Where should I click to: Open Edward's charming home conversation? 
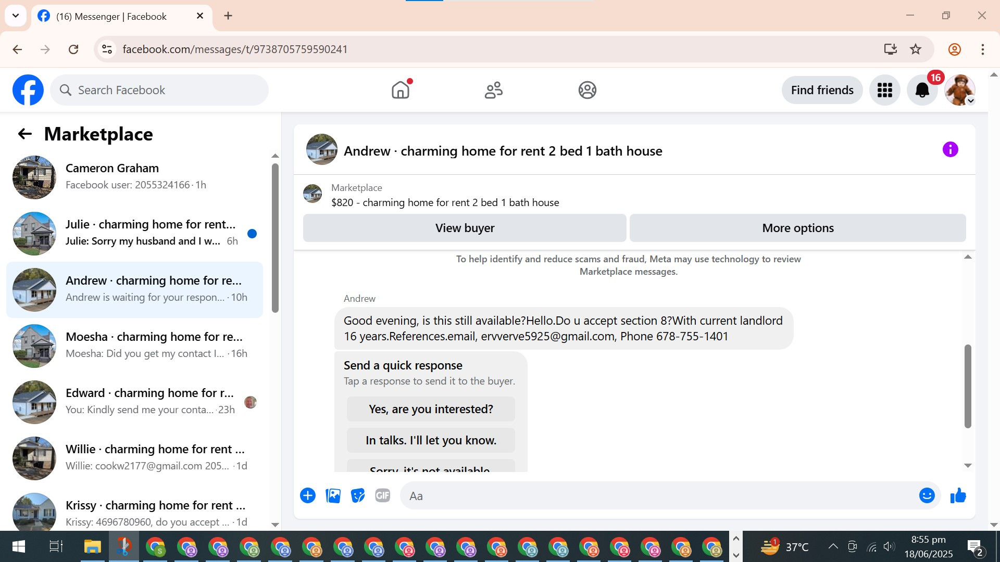click(134, 402)
